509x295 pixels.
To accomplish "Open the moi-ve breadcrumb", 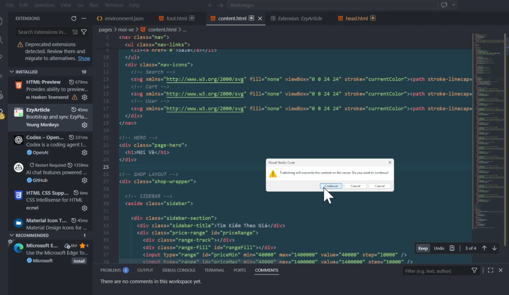I will pos(126,30).
